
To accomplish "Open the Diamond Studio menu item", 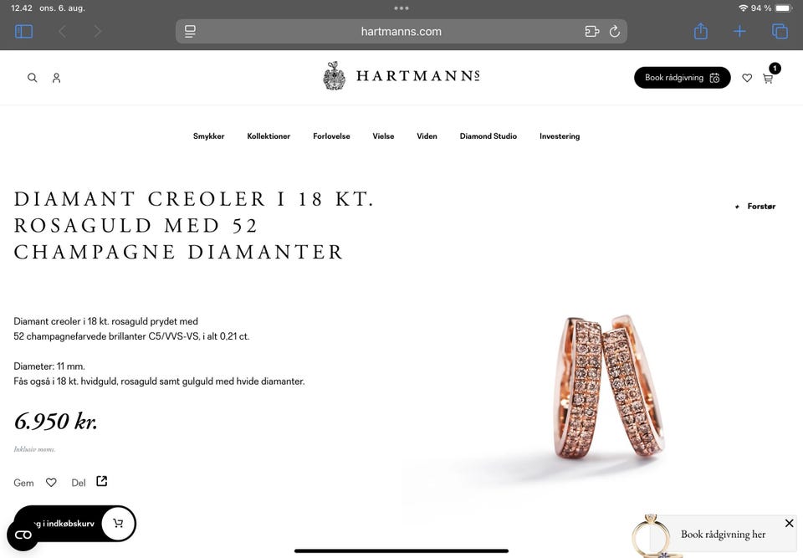I will click(x=488, y=136).
